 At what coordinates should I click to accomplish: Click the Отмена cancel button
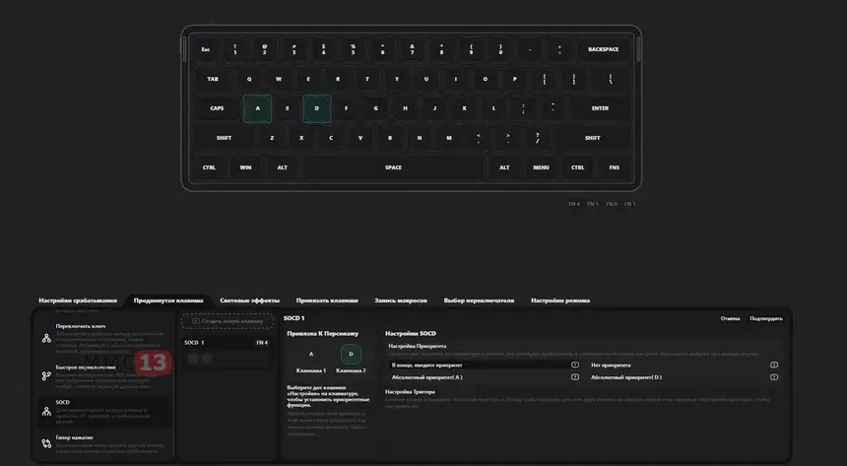coord(730,319)
